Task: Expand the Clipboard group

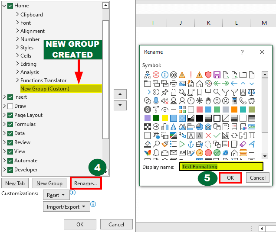Action: coord(17,14)
